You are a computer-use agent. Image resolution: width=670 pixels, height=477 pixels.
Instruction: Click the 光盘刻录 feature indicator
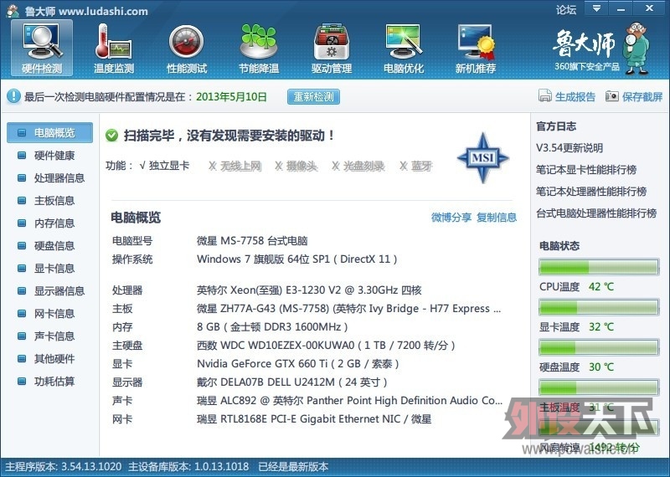click(358, 166)
